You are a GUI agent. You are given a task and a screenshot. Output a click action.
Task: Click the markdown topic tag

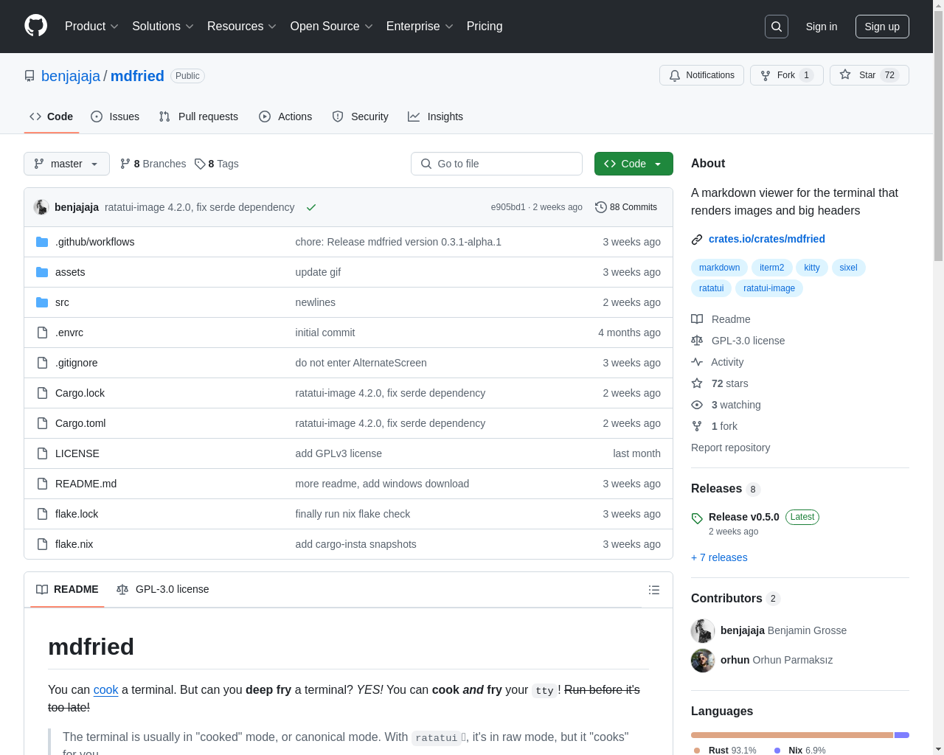[x=719, y=268]
